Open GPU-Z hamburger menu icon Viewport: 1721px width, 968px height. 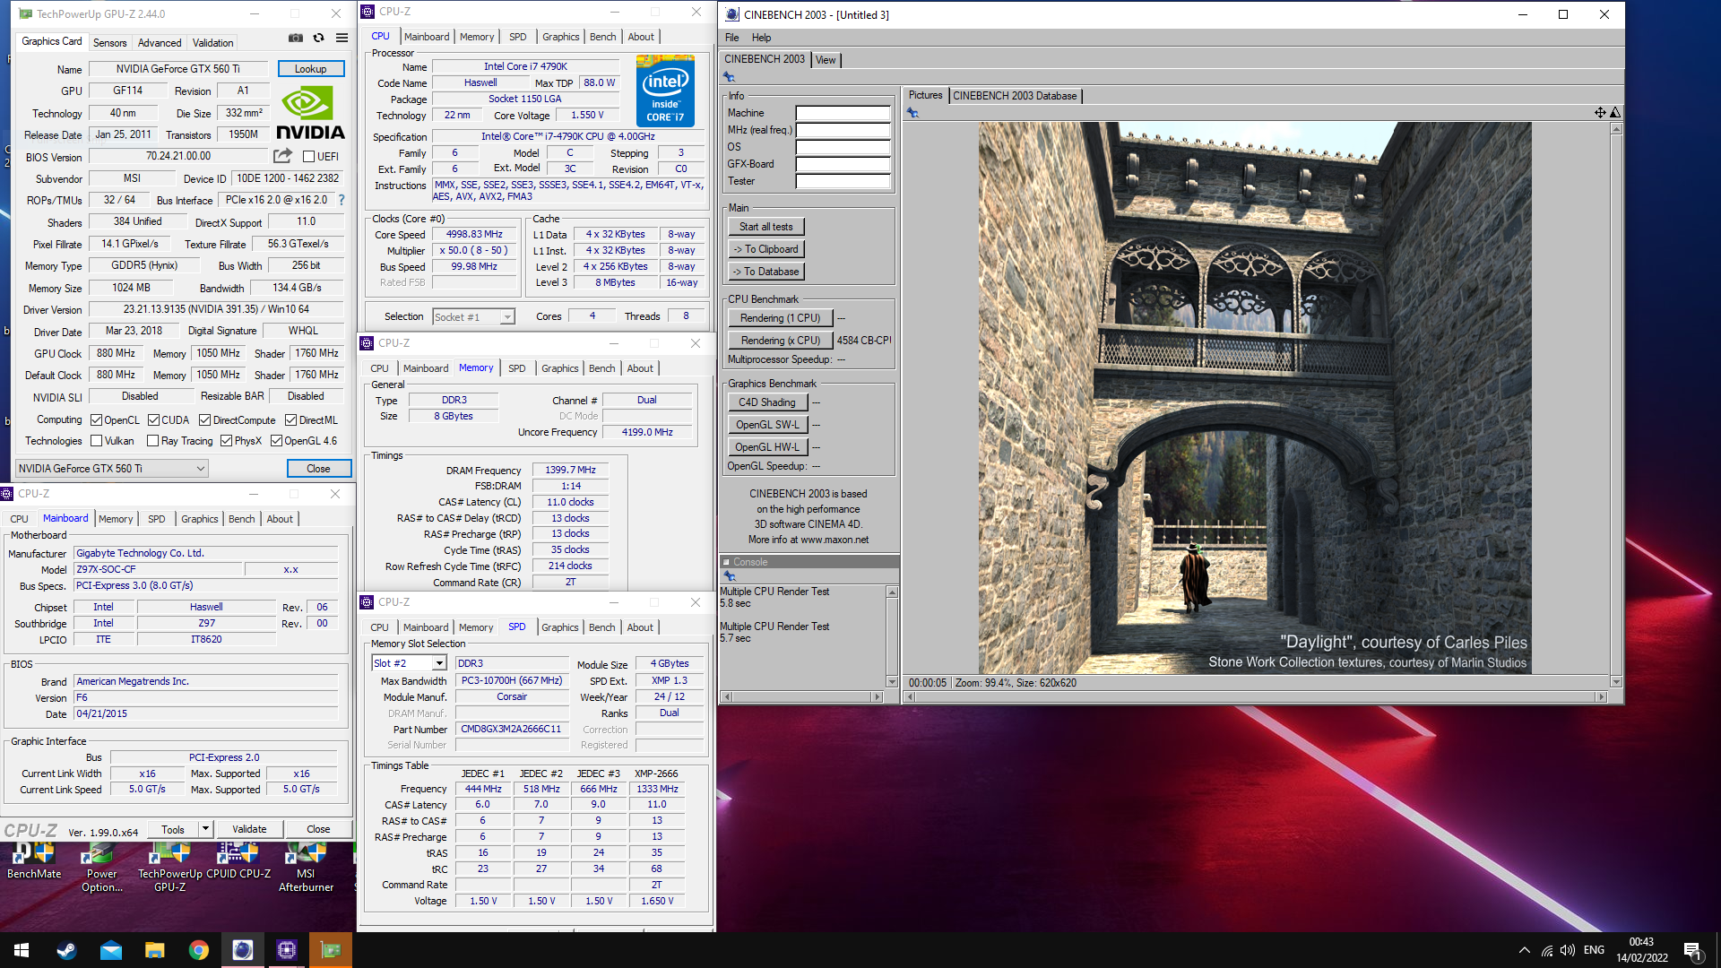pyautogui.click(x=342, y=39)
